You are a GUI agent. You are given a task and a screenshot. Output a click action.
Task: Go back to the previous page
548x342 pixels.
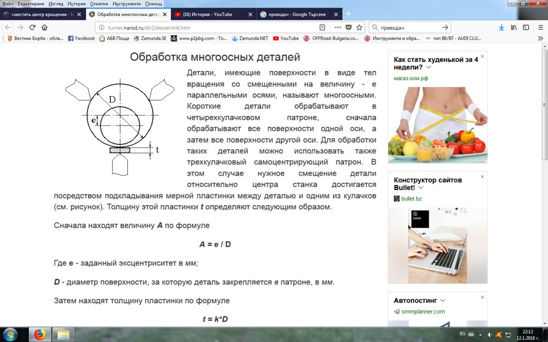(x=8, y=27)
